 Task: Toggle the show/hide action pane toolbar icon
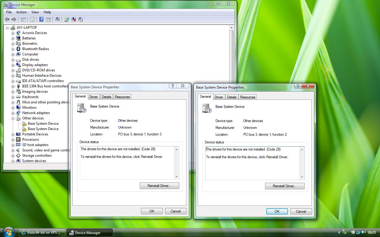click(48, 20)
